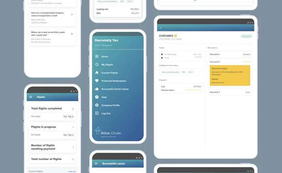Viewport: 282px width, 173px height.
Task: Click the Preferred Destinations heart icon
Action: tap(97, 81)
